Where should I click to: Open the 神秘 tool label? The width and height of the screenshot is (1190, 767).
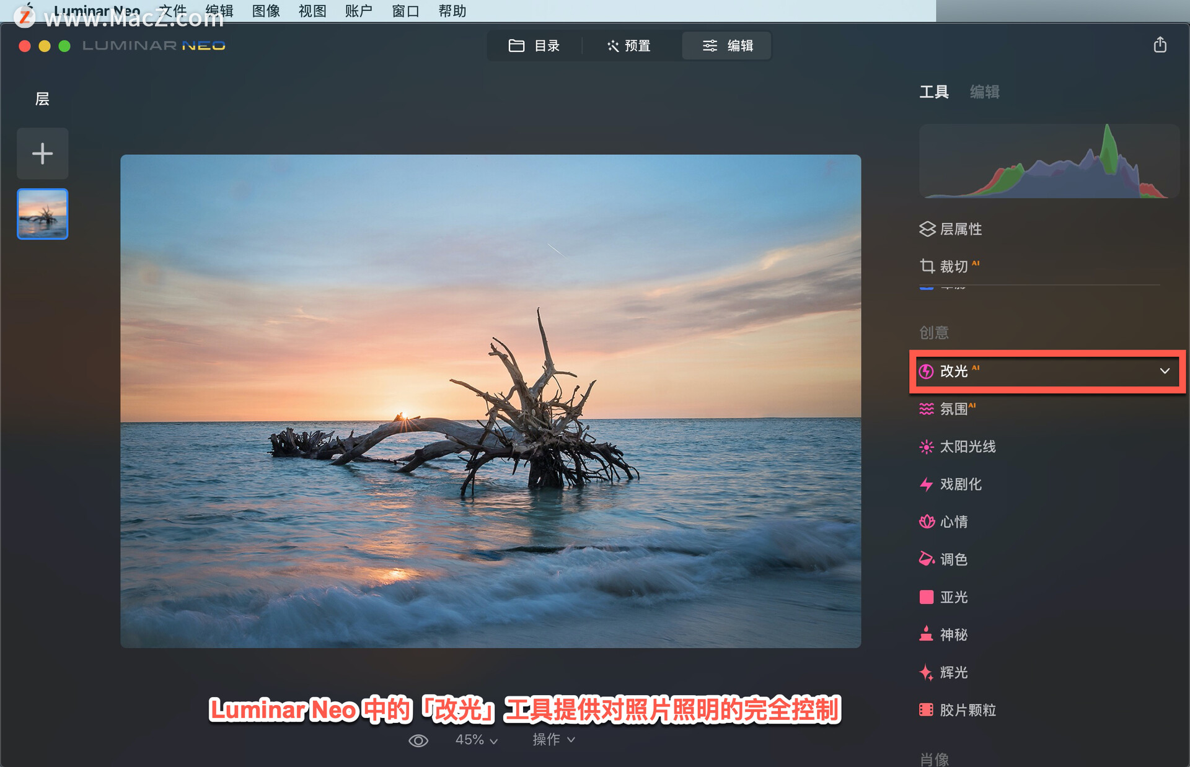(x=953, y=634)
